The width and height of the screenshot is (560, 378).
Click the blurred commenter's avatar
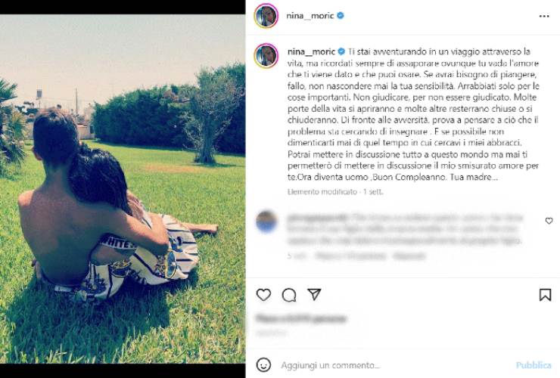click(266, 222)
